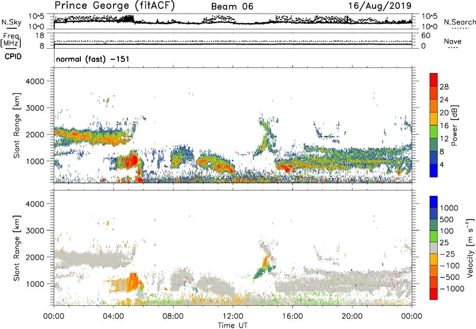Click the 'Slant Range [km]' label of power panel

(17, 125)
